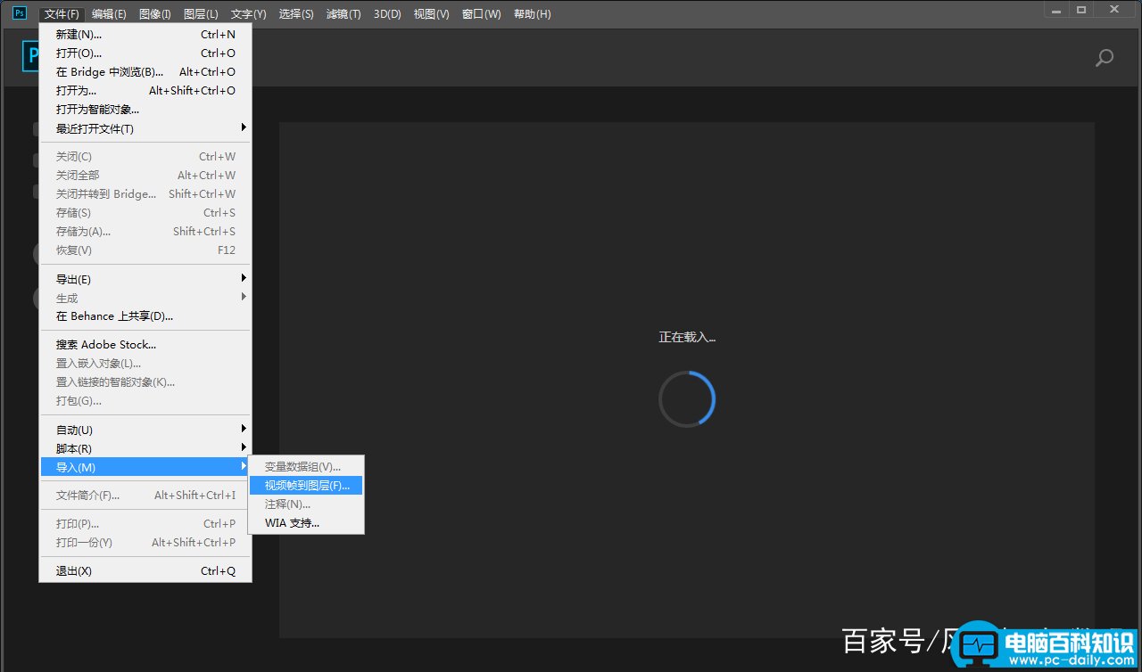Open the 滤镜(T) menu
The image size is (1142, 672).
point(343,14)
